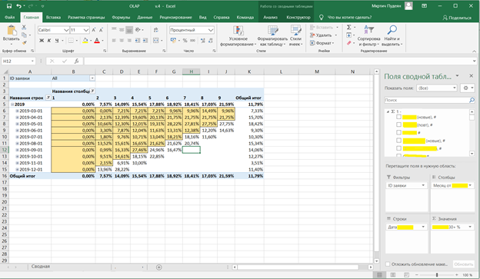Open Conditional Formatting (Условное форматирование)
Screen dimensions: 480x279
(238, 36)
